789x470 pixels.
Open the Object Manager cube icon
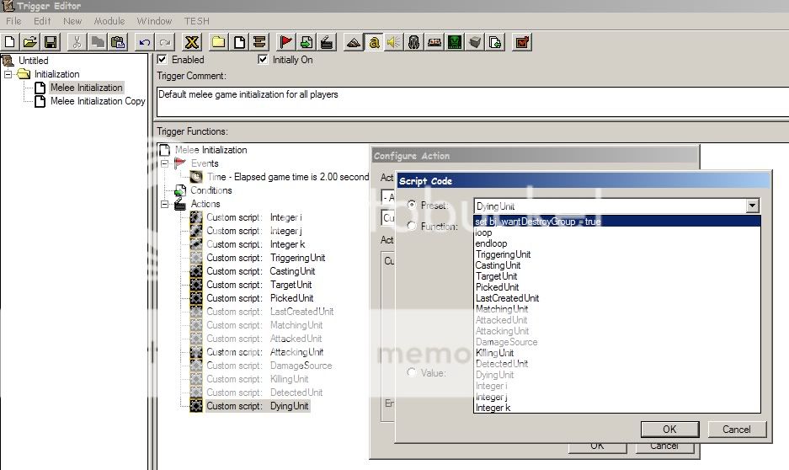pyautogui.click(x=475, y=42)
